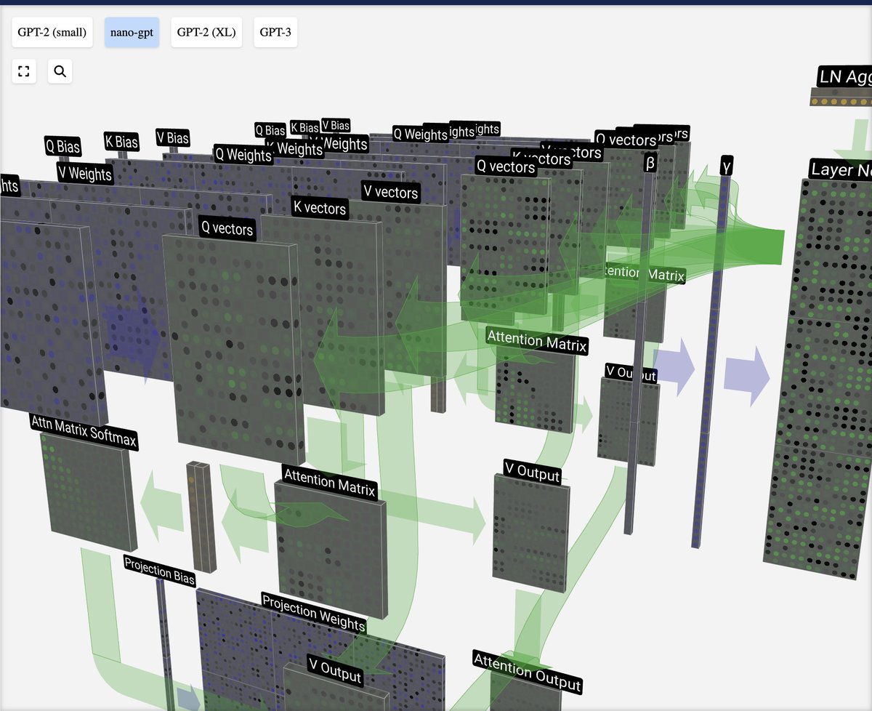Viewport: 872px width, 711px height.
Task: Click the K Bias label
Action: [x=121, y=142]
